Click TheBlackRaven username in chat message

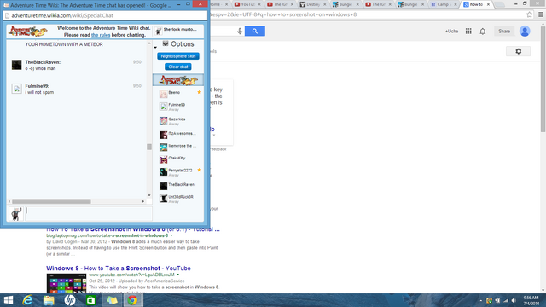point(43,62)
